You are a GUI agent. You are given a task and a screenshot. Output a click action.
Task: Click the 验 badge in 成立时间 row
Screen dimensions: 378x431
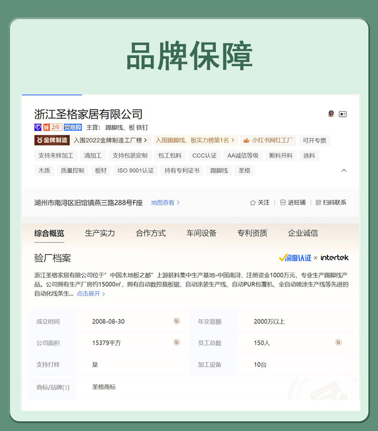pos(177,321)
